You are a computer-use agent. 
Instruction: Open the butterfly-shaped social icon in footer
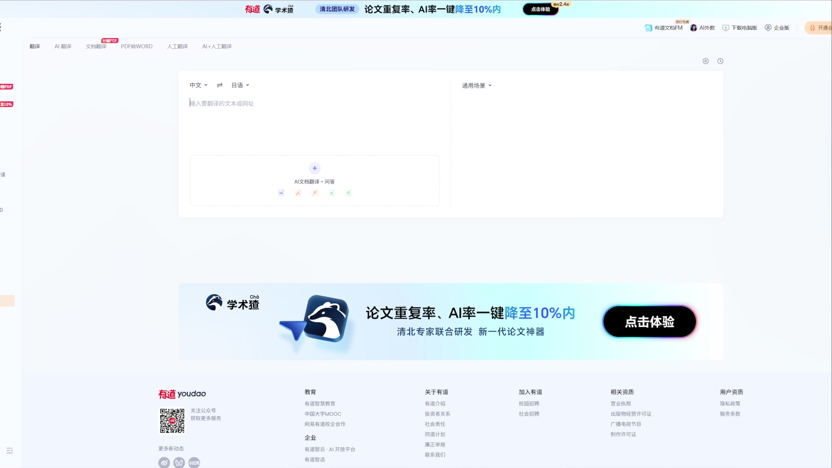point(179,463)
